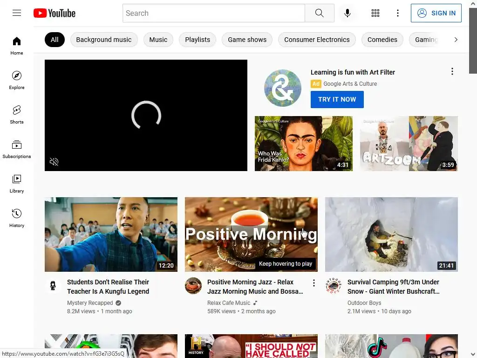Image resolution: width=477 pixels, height=358 pixels.
Task: Open title Students Don't Realise Their Teacher
Action: click(108, 287)
